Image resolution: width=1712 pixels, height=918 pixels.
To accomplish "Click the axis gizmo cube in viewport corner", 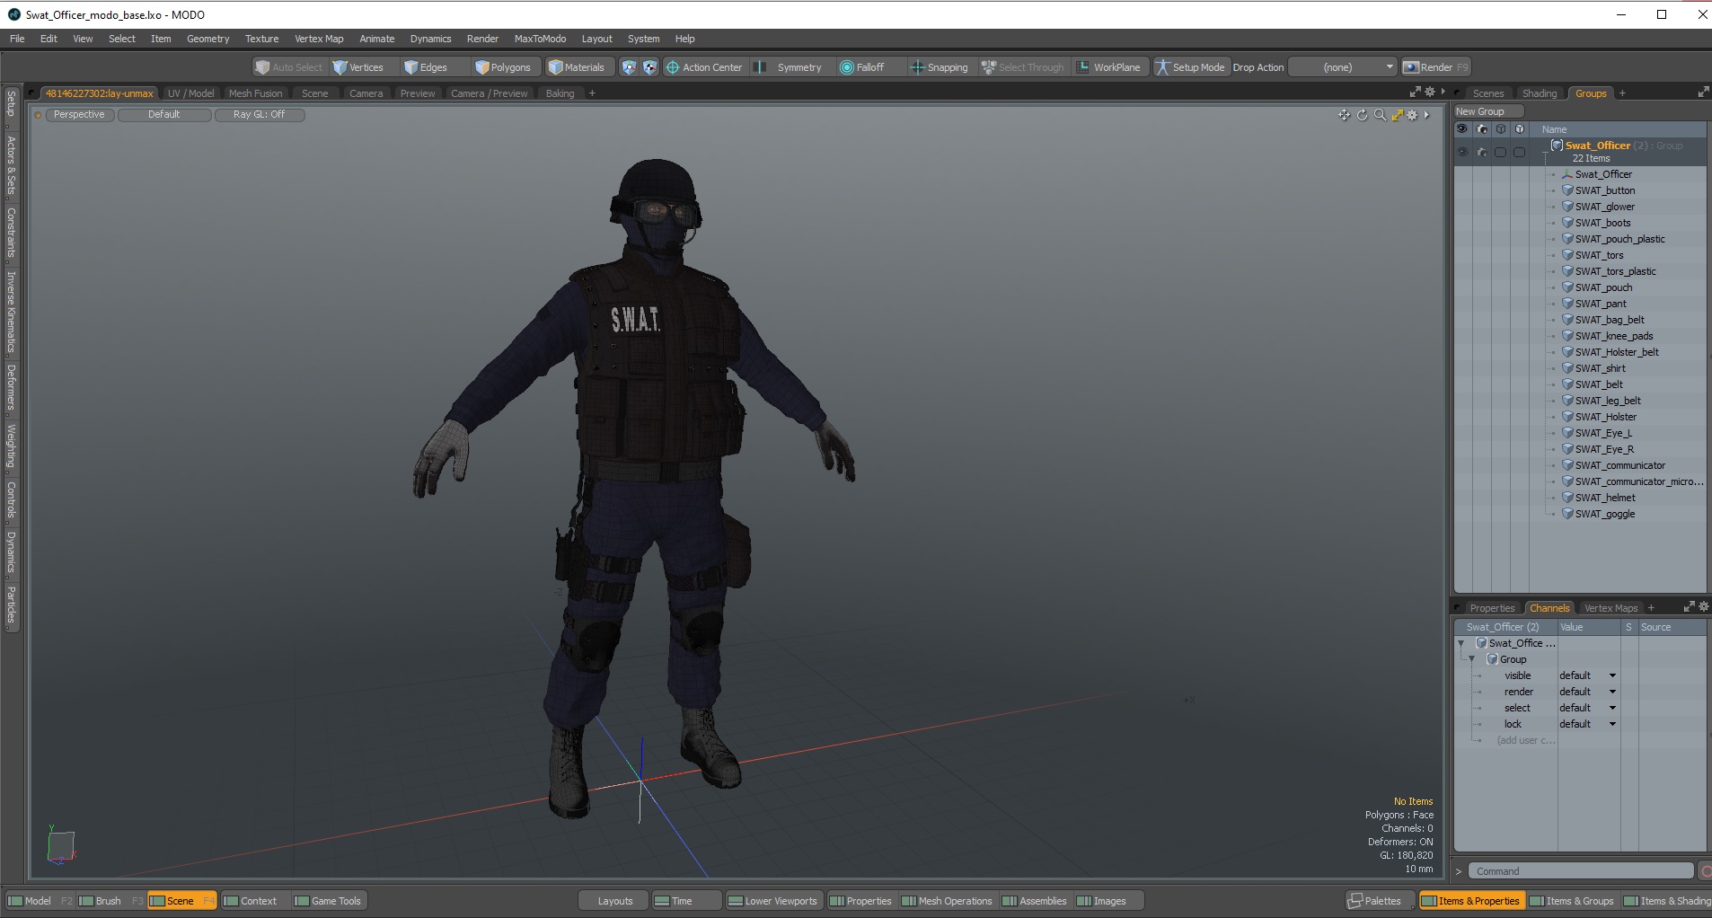I will pyautogui.click(x=60, y=846).
